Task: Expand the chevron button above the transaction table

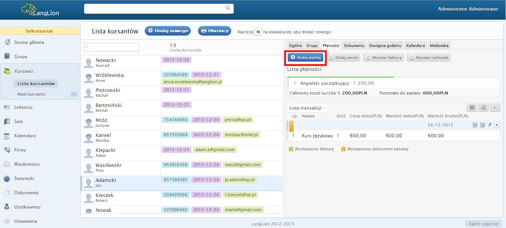Action: 495,108
